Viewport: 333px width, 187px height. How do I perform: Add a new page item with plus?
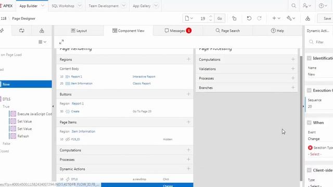[188, 122]
